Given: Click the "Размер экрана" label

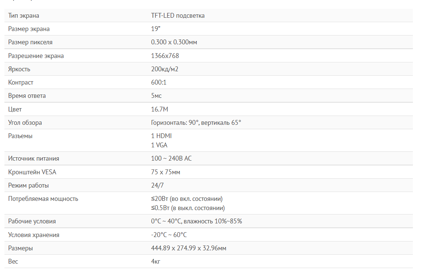Looking at the screenshot, I should click(29, 29).
